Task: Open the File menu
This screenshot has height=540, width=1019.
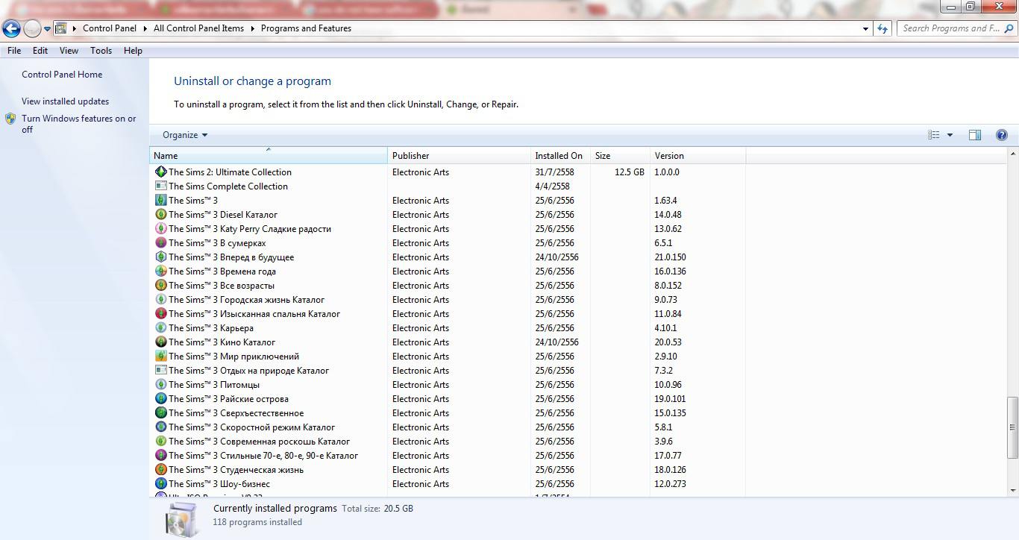Action: pos(14,51)
